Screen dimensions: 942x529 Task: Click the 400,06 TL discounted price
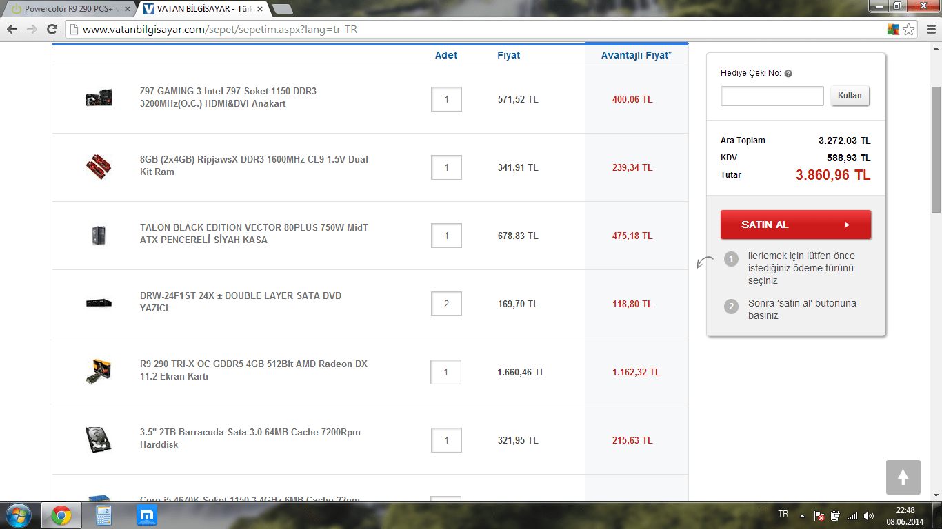(632, 99)
